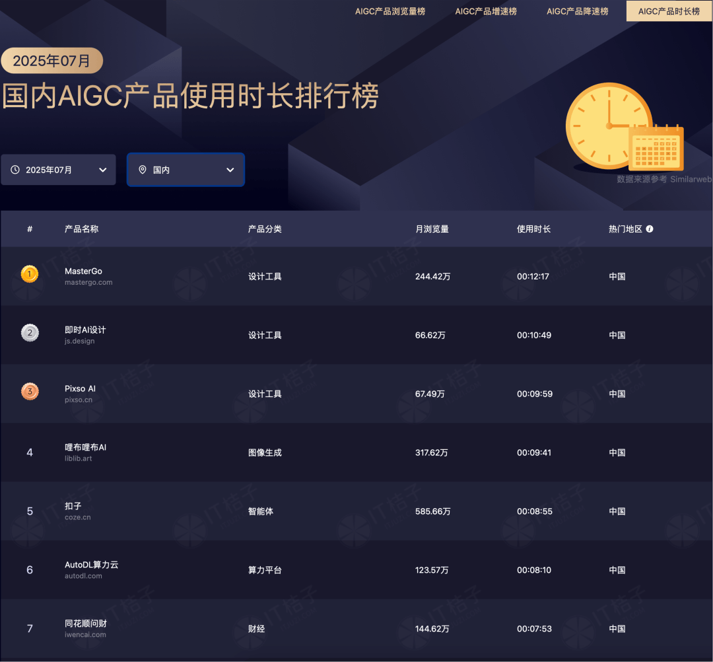
Task: Click the 使用时长 column header
Action: point(533,229)
